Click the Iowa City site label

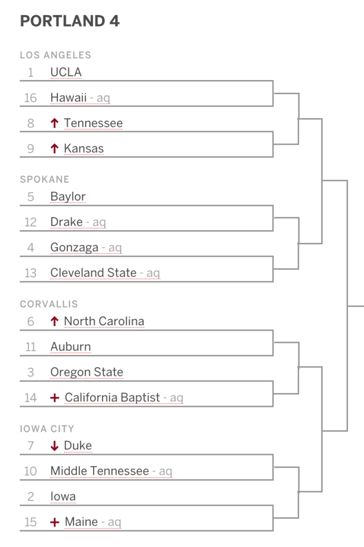47,429
